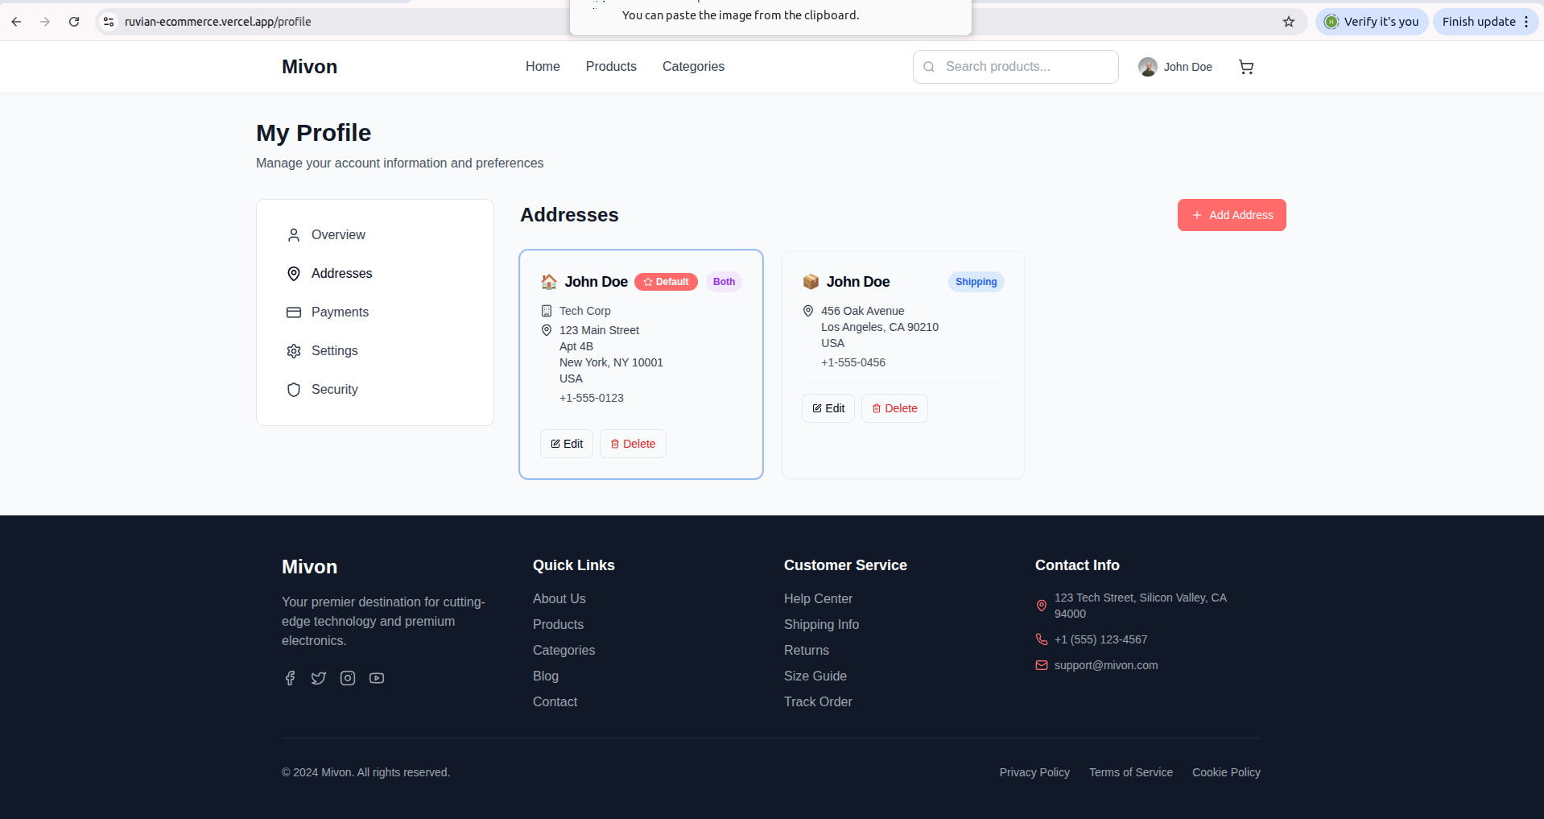Open Cookie Policy link
This screenshot has width=1544, height=819.
pos(1226,772)
